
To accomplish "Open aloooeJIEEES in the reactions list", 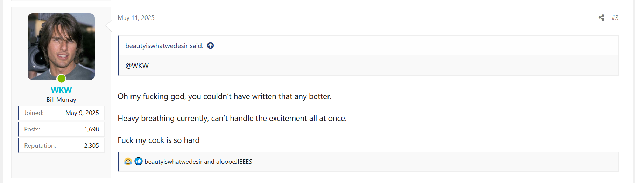I will pyautogui.click(x=234, y=161).
